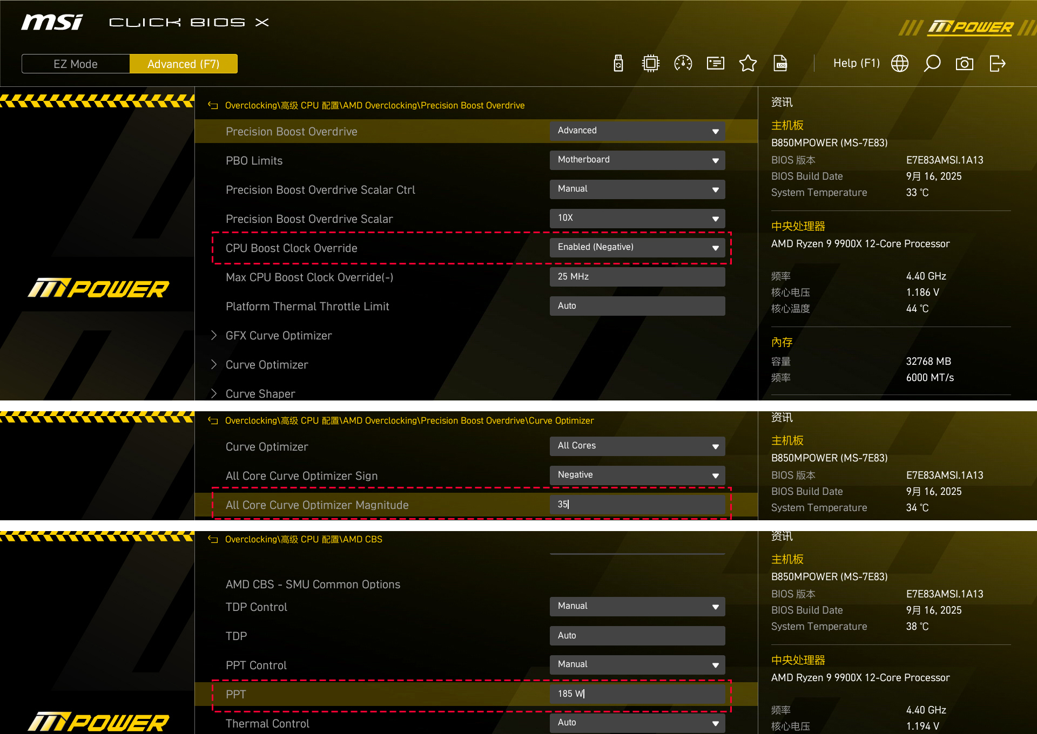Click the USB BIOS flash icon

tap(618, 64)
